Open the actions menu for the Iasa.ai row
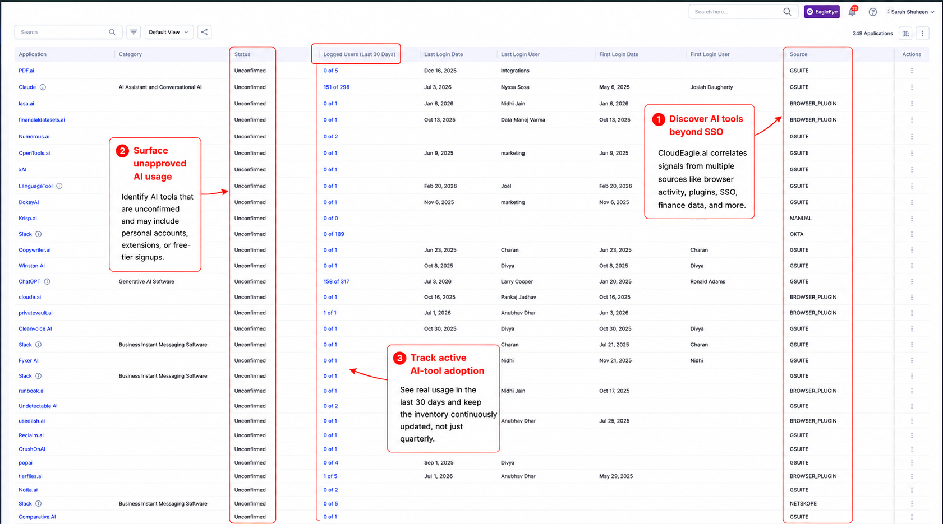This screenshot has height=524, width=943. tap(912, 104)
